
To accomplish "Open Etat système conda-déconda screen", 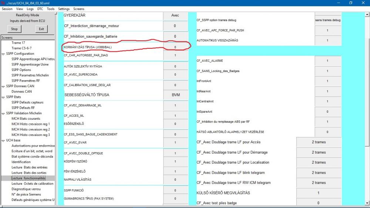I will pos(32,156).
